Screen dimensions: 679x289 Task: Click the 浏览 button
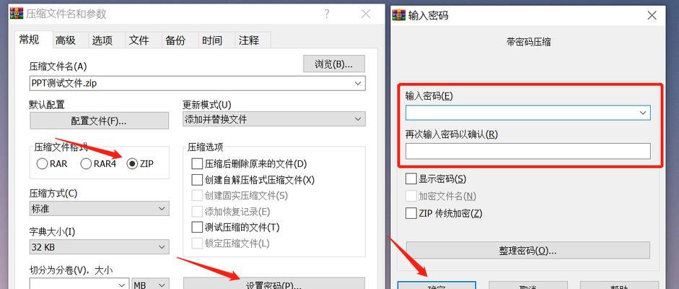334,64
